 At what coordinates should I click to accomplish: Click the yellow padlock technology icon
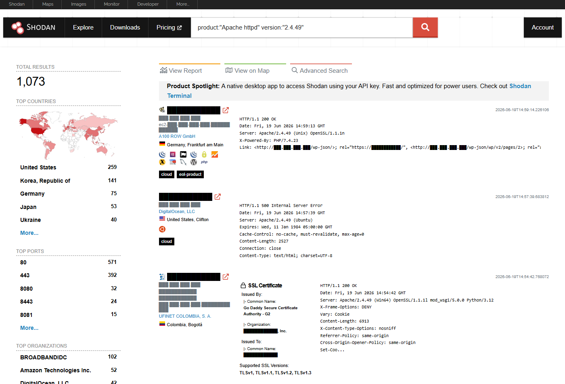[x=204, y=154]
